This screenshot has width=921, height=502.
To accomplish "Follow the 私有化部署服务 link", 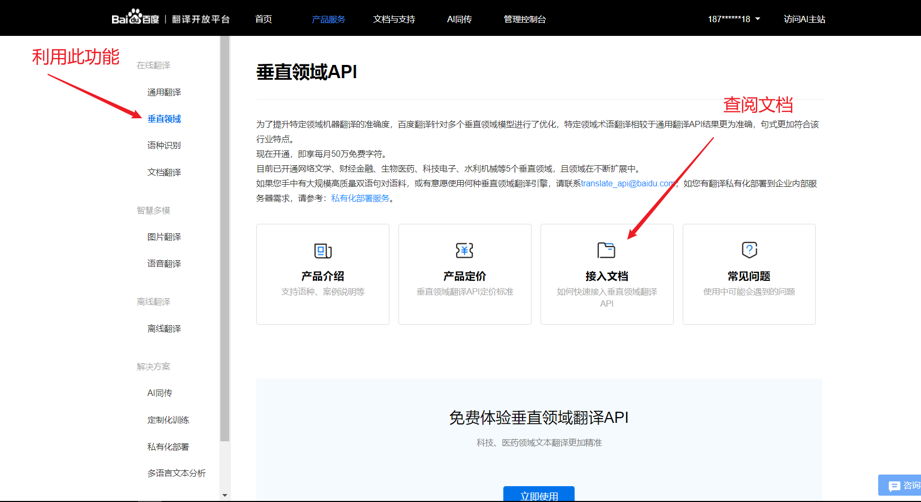I will click(x=360, y=198).
